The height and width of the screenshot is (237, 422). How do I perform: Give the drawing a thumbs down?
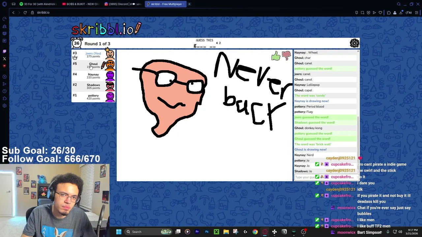click(x=286, y=56)
